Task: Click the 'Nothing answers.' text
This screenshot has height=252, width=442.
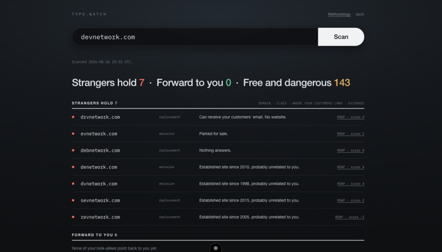Action: (x=215, y=150)
